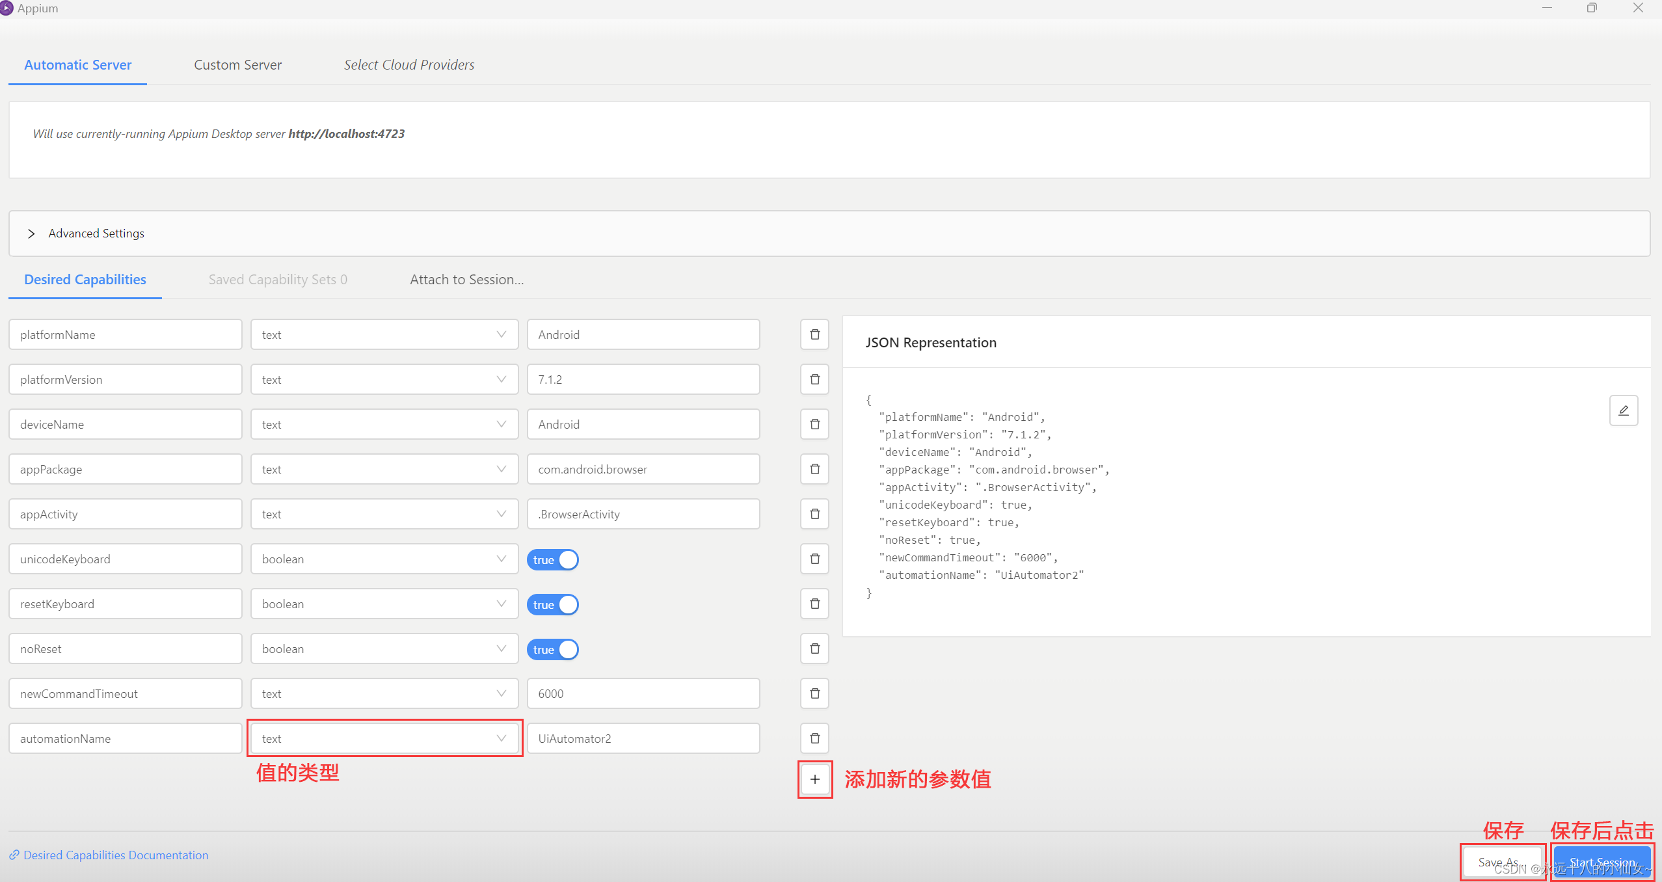Delete the newCommandTimeout capability row

tap(814, 693)
